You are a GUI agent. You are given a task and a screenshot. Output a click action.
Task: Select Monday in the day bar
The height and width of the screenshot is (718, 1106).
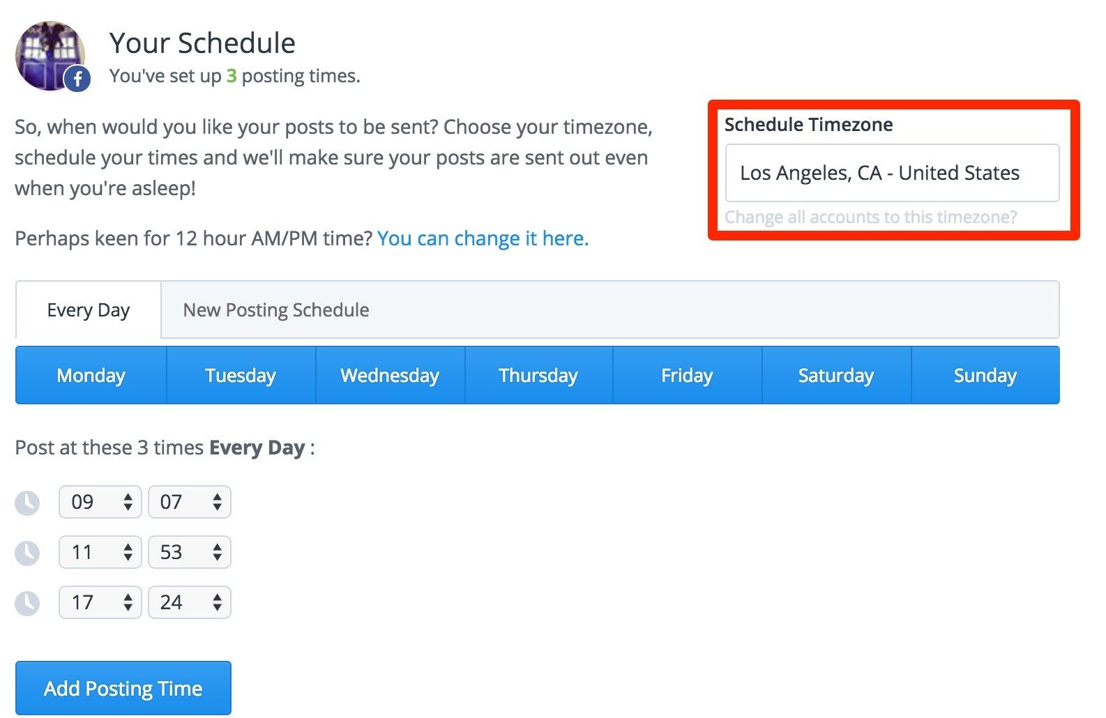pos(91,375)
